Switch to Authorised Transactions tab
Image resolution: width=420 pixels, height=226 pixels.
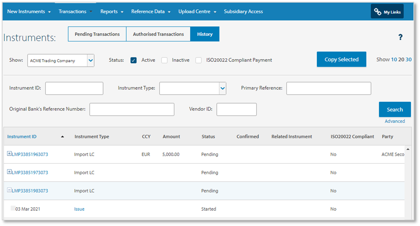click(x=158, y=34)
